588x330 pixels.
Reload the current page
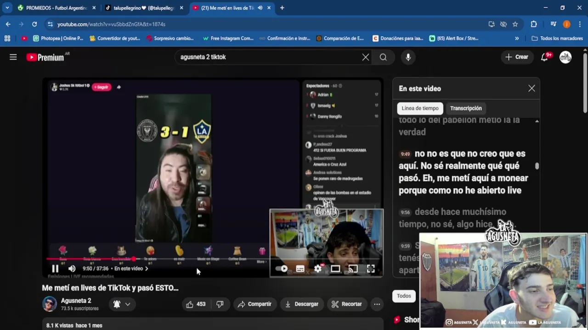pos(34,24)
